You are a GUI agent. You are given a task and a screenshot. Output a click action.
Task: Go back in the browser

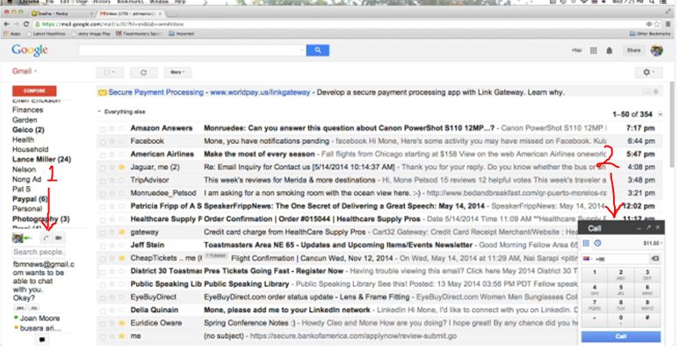[x=6, y=24]
